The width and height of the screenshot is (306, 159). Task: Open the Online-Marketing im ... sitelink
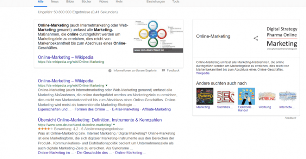point(55,152)
